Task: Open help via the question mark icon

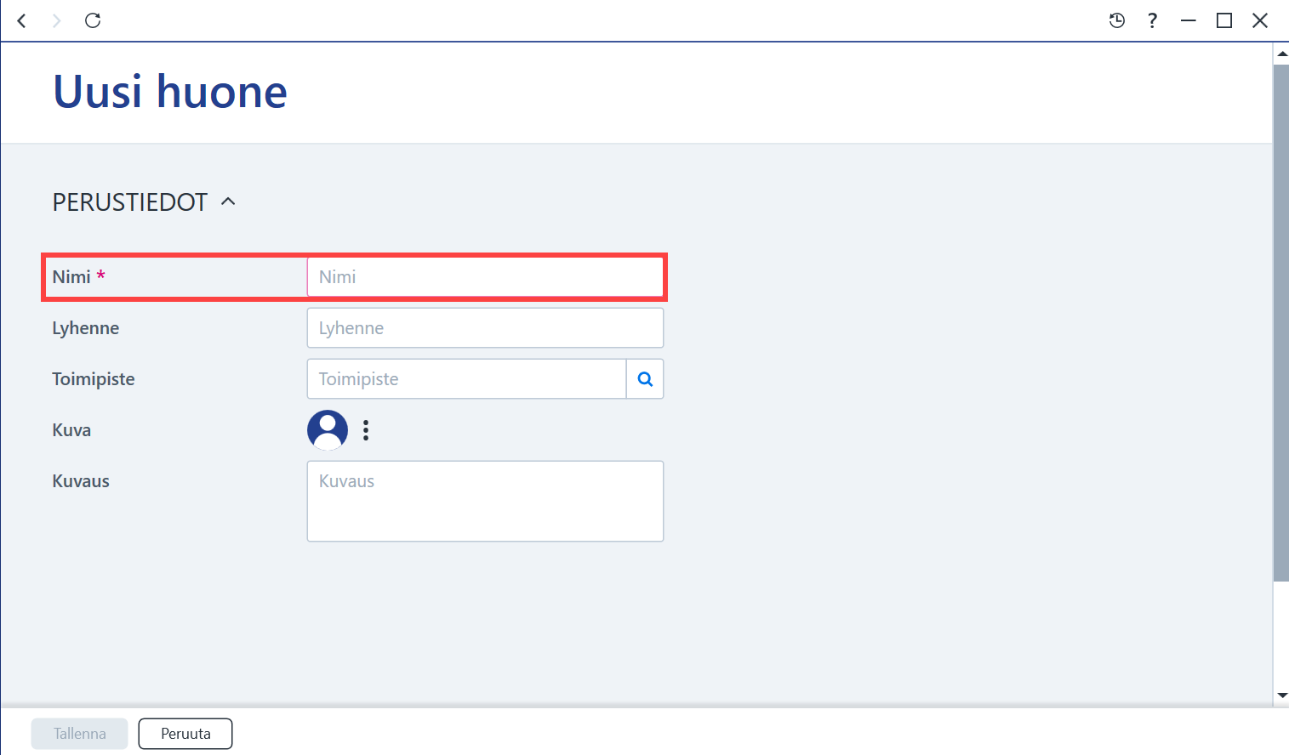Action: click(1152, 20)
